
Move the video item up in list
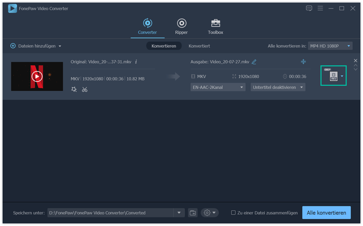coord(356,65)
